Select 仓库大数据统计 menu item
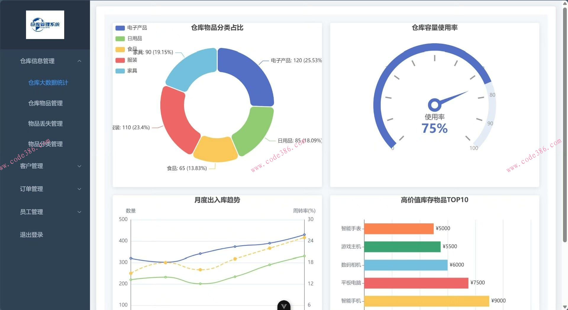The width and height of the screenshot is (568, 310). (48, 83)
